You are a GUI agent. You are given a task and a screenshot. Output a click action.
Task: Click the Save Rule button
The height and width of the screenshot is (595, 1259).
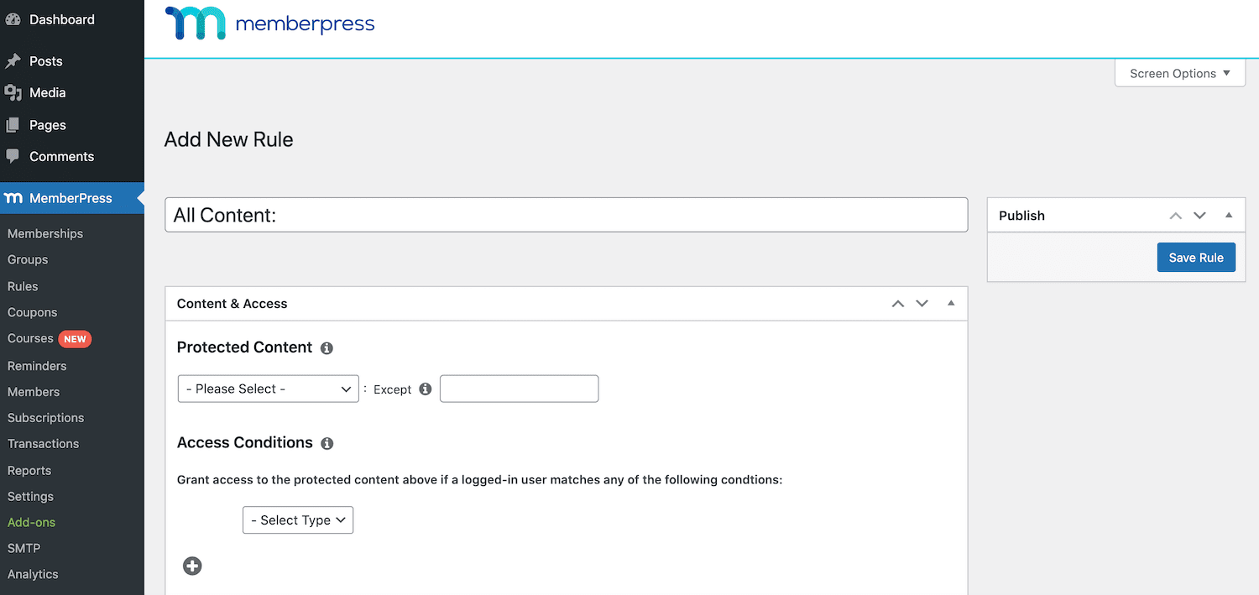(1196, 258)
